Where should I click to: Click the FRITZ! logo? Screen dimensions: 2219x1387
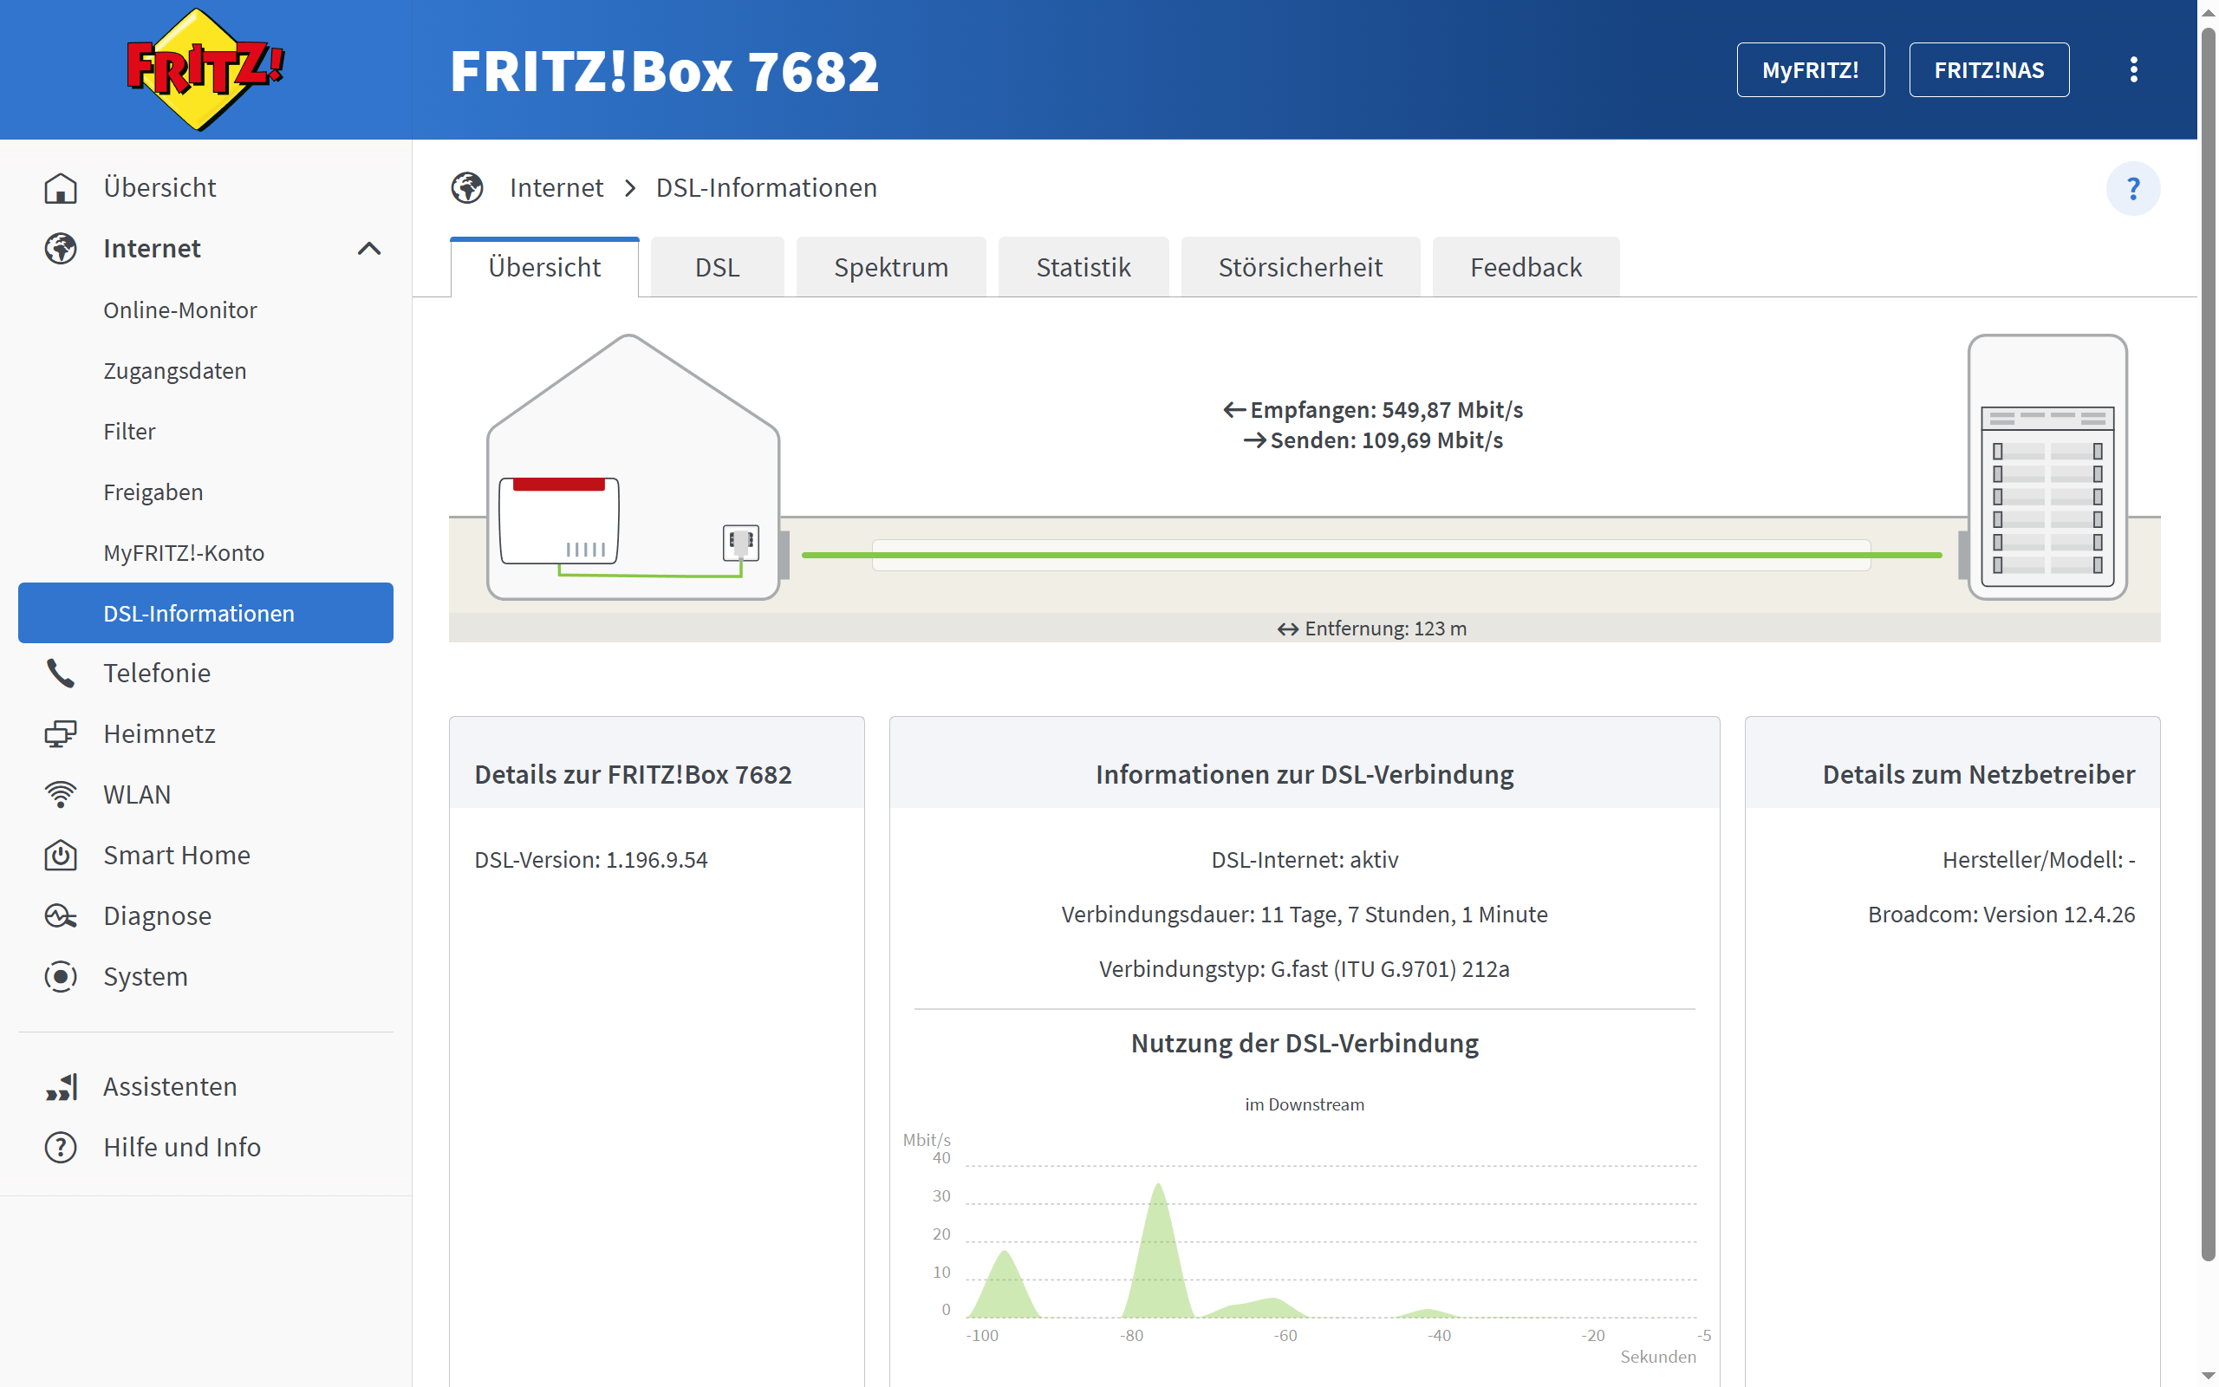pos(205,69)
